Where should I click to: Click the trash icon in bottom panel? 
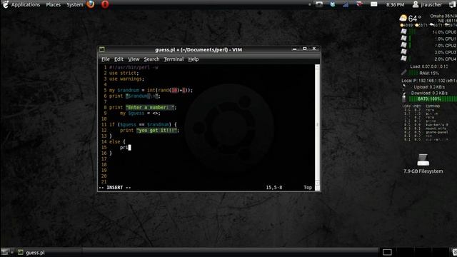pos(454,252)
